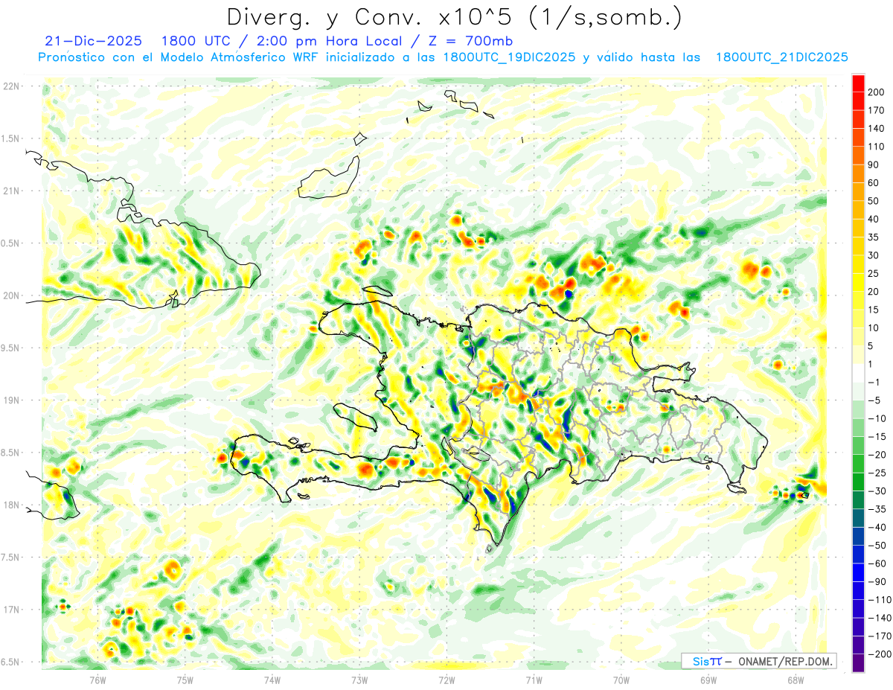893x690 pixels.
Task: Click the '20N' latitude axis label
Action: click(11, 296)
